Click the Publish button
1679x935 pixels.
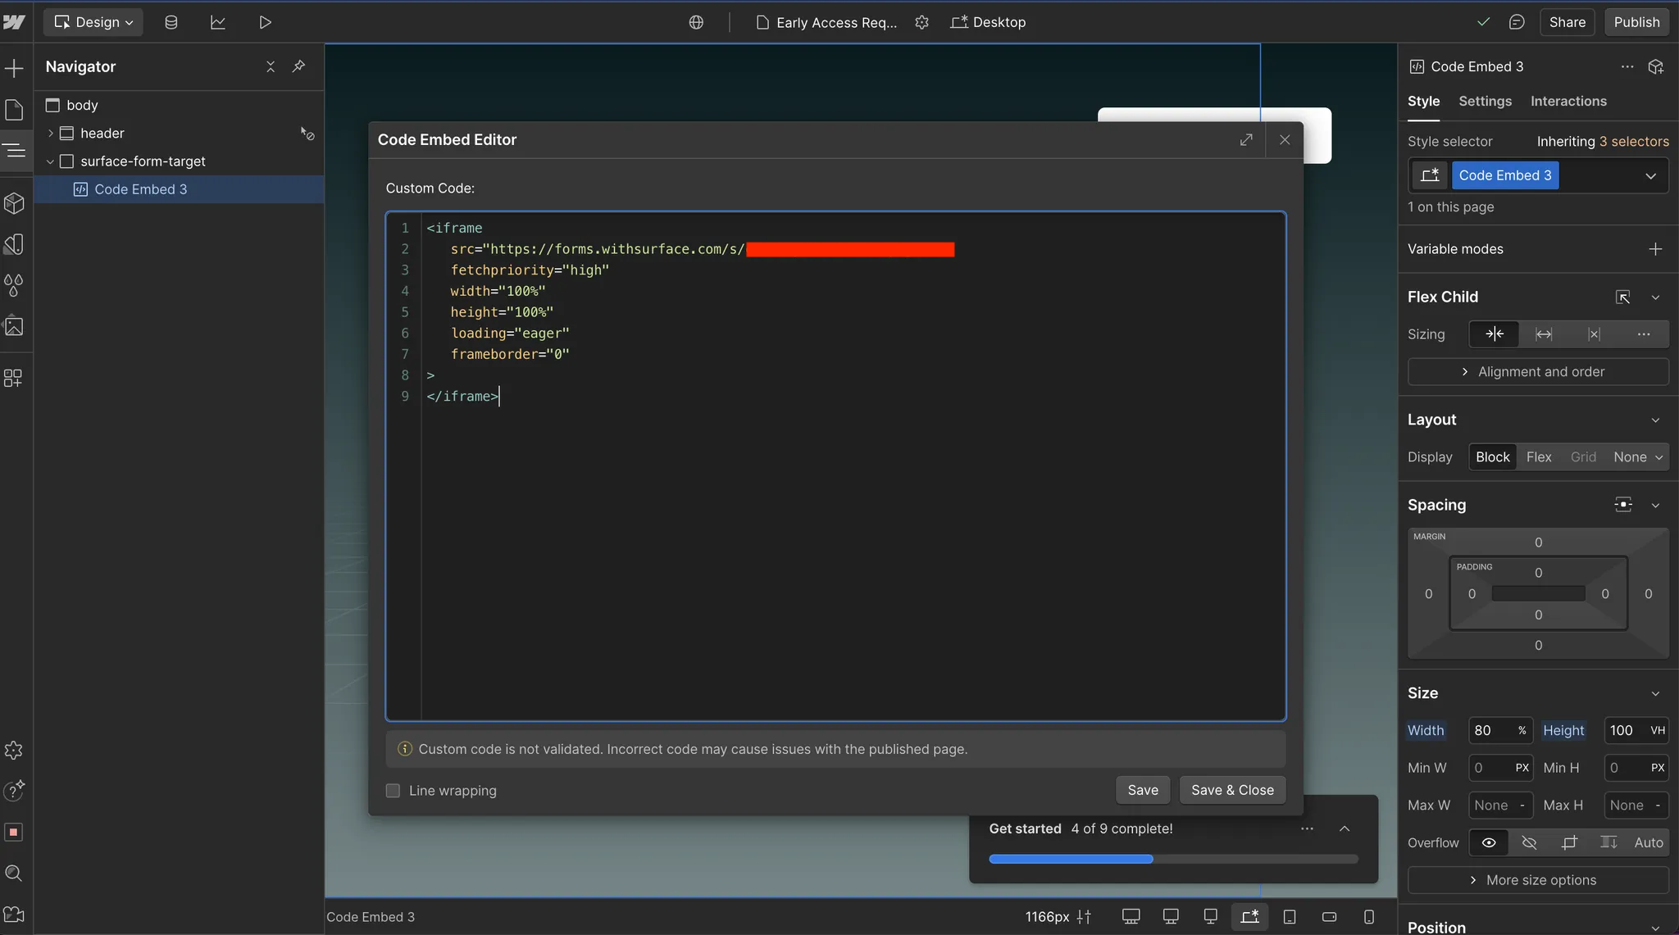point(1636,22)
